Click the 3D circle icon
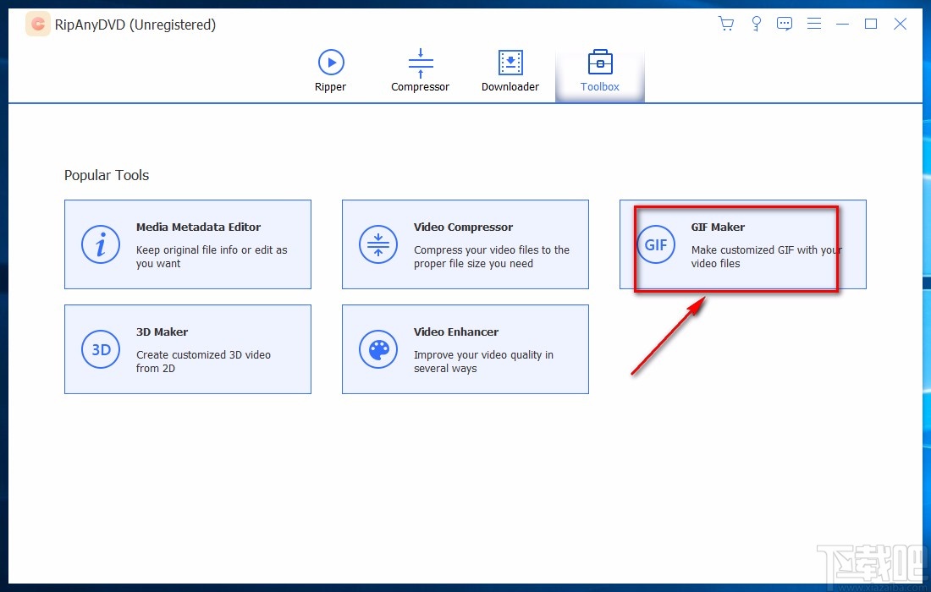The image size is (931, 592). coord(101,349)
